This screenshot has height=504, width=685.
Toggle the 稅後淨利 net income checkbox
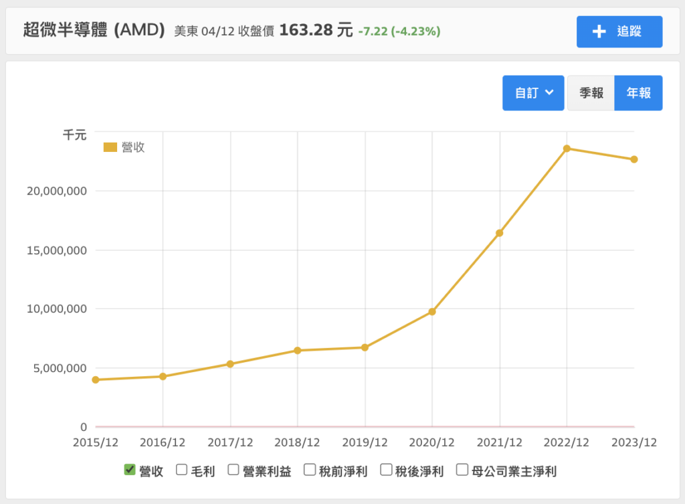tap(386, 470)
